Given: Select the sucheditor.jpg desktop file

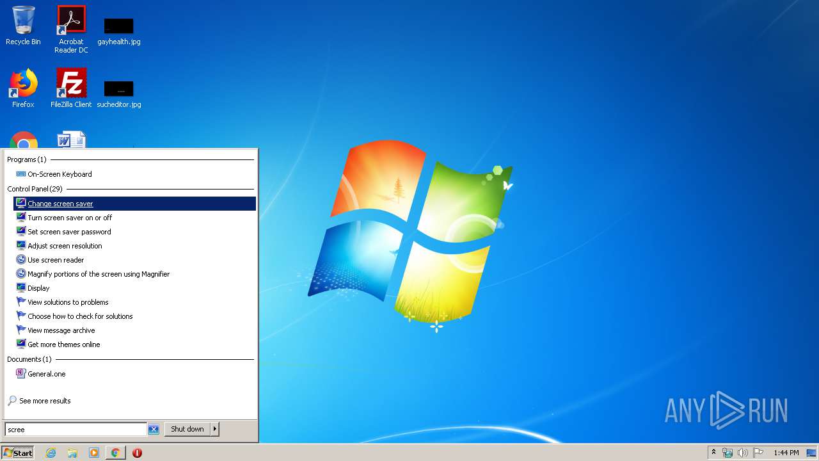Looking at the screenshot, I should [x=119, y=94].
